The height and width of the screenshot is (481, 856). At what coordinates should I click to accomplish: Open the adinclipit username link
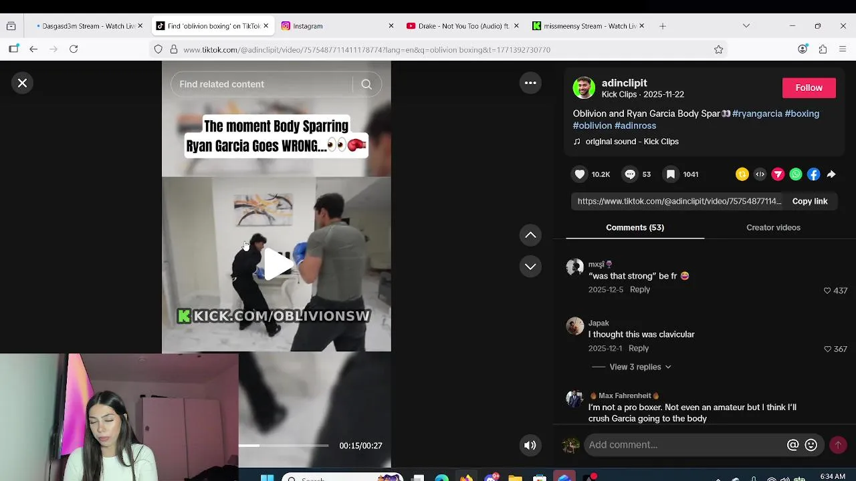pos(624,83)
